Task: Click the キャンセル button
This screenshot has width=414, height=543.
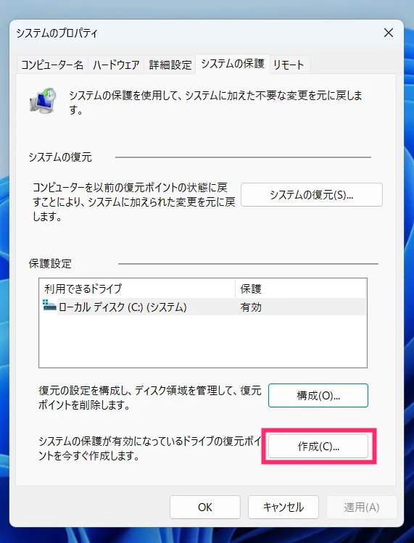Action: [283, 507]
